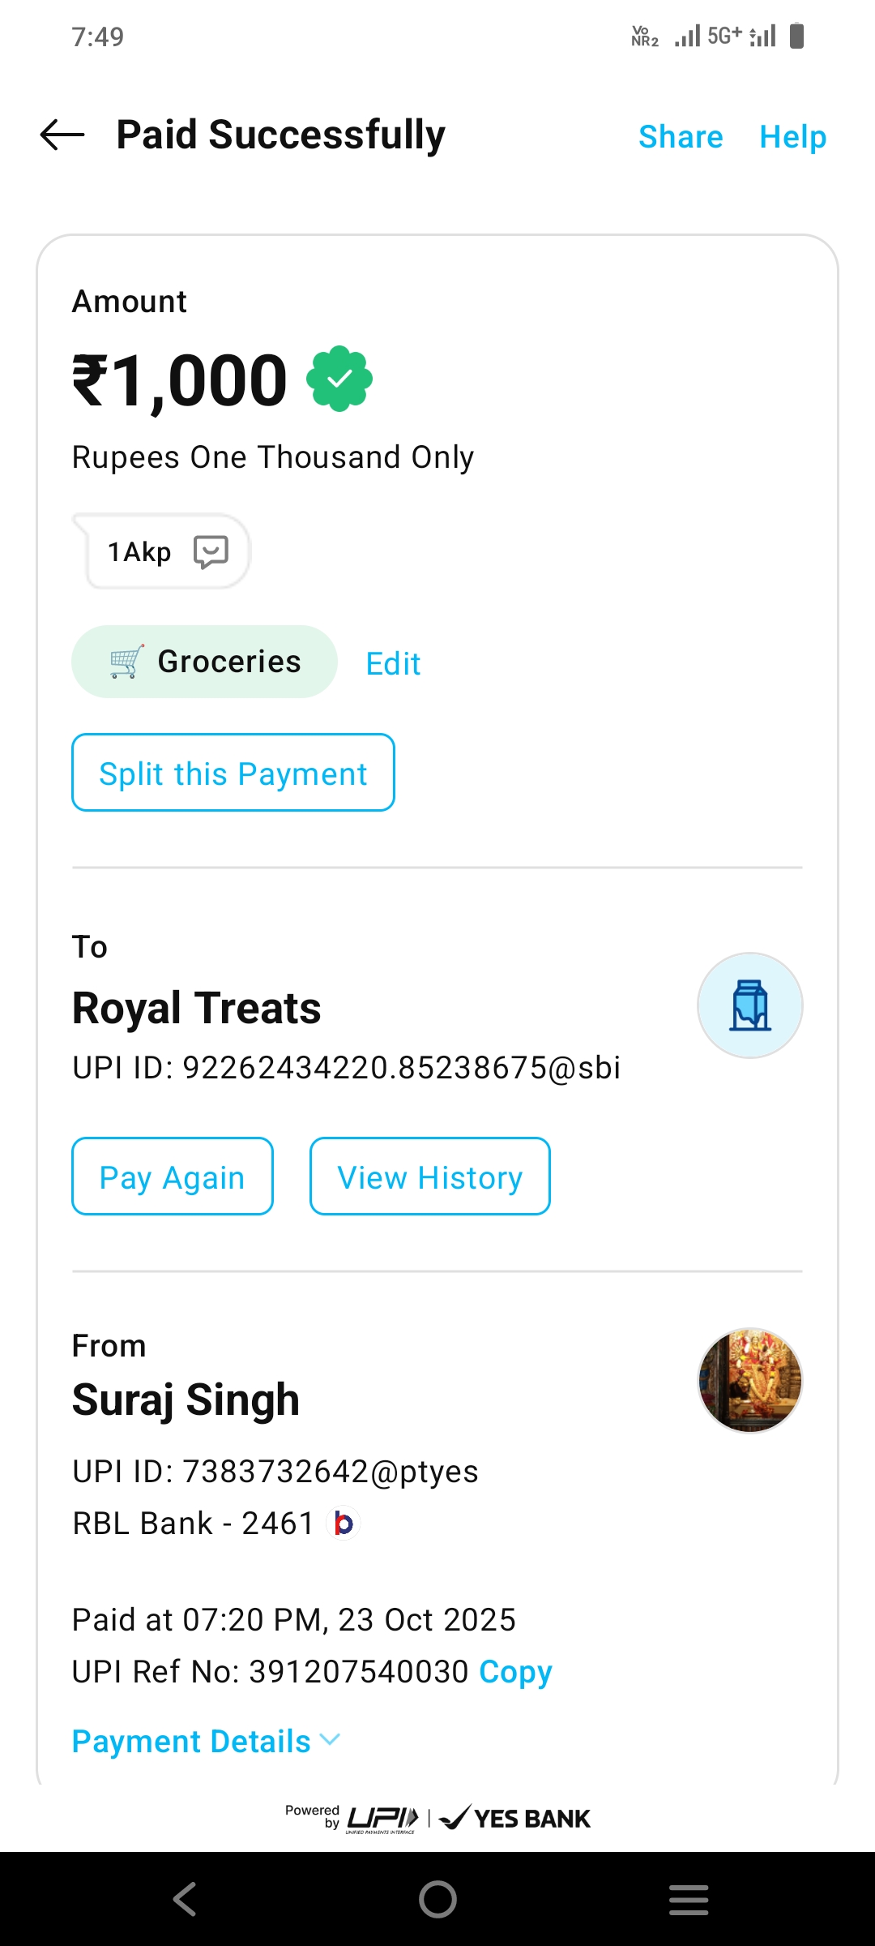Screen dimensions: 875x1946
Task: Copy the UPI reference number
Action: pos(515,1672)
